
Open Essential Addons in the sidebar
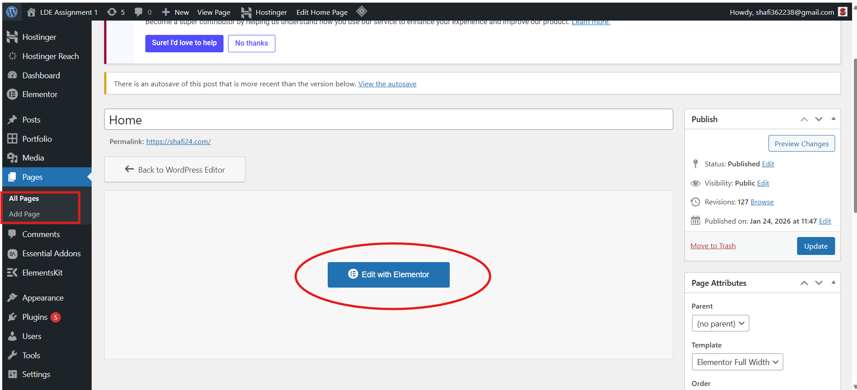pos(51,254)
